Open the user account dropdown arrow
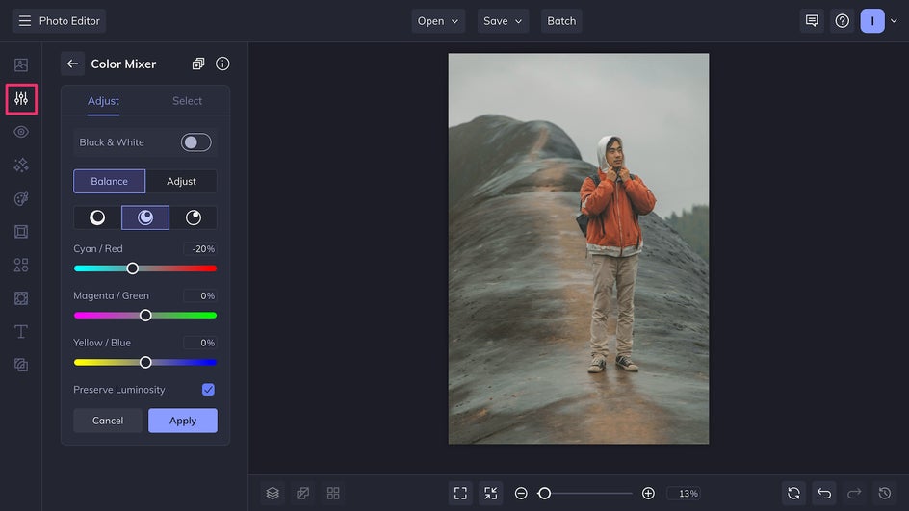Viewport: 909px width, 511px height. [x=894, y=21]
